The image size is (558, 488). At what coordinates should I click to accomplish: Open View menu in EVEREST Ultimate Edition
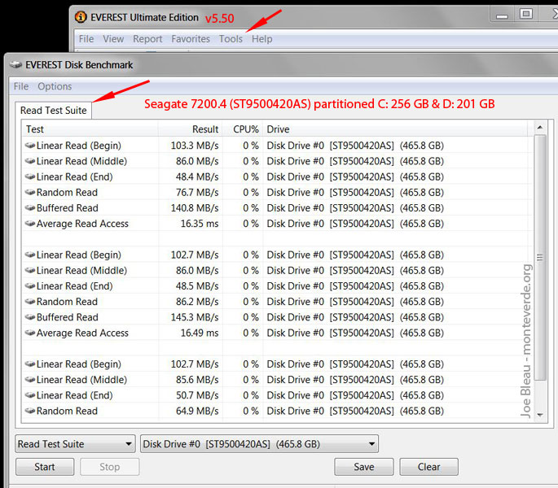tap(113, 39)
